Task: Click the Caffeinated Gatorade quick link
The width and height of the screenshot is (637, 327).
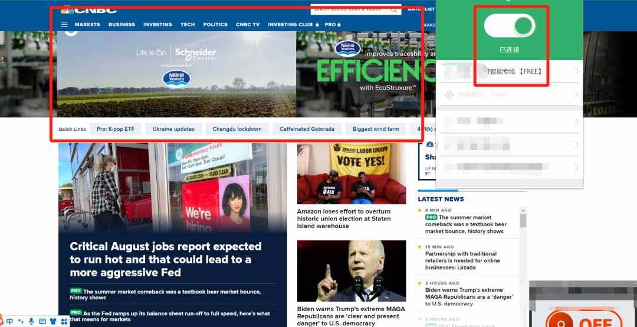Action: pyautogui.click(x=307, y=129)
